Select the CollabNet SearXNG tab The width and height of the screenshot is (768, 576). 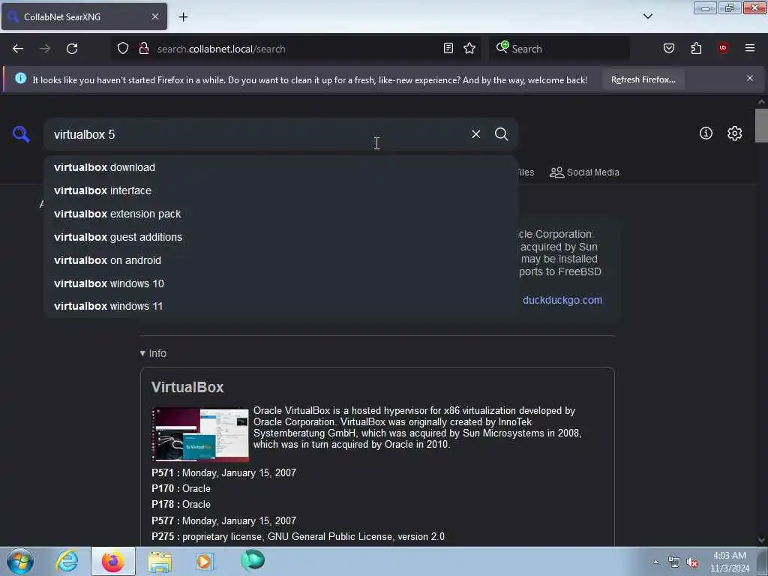[84, 16]
